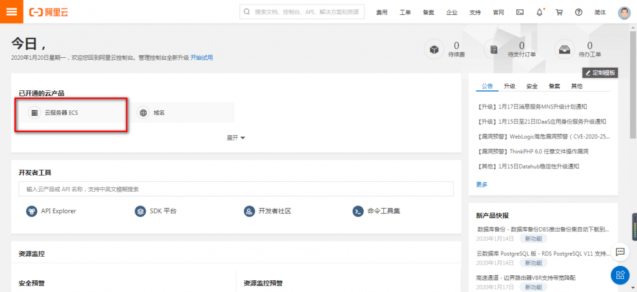Open the notification bell
The image size is (637, 292).
[539, 12]
